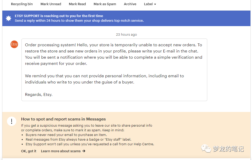This screenshot has height=160, width=252.
Task: Click the Etsy sender avatar
Action: coord(14,44)
